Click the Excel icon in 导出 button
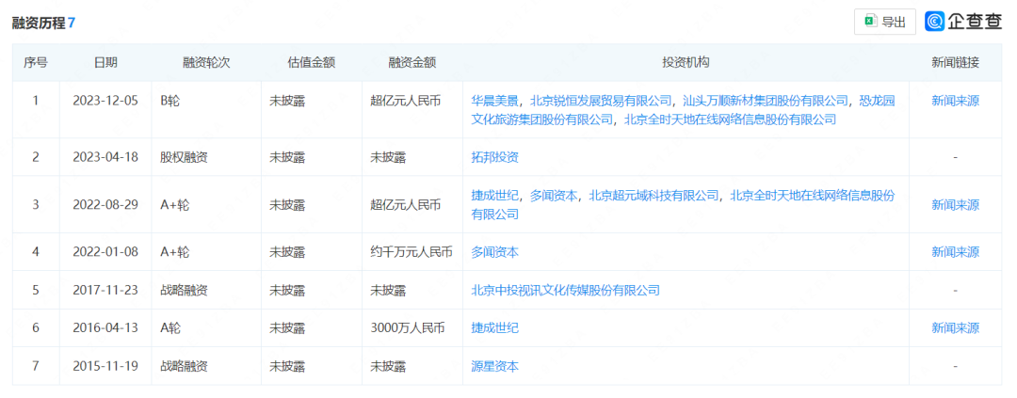Image resolution: width=1017 pixels, height=398 pixels. coord(870,22)
